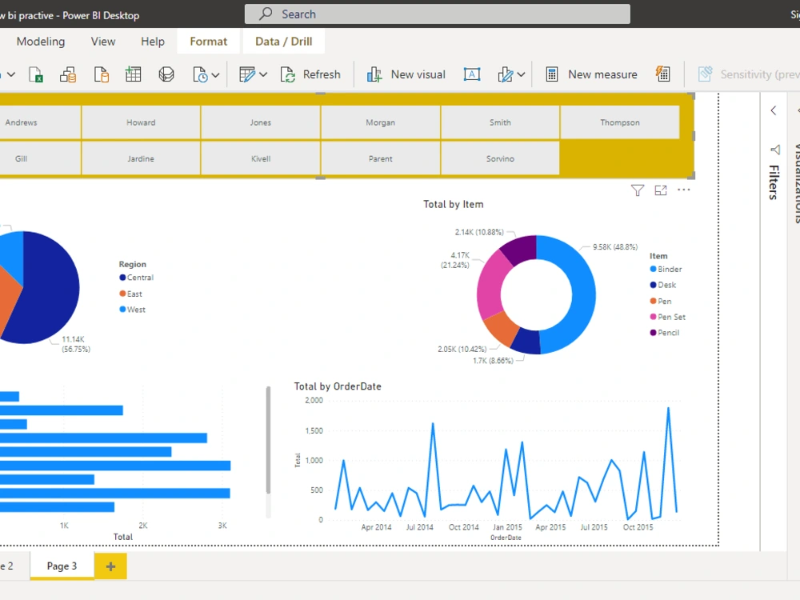Open the Power BI datasets icon
Image resolution: width=800 pixels, height=600 pixels.
pos(68,74)
